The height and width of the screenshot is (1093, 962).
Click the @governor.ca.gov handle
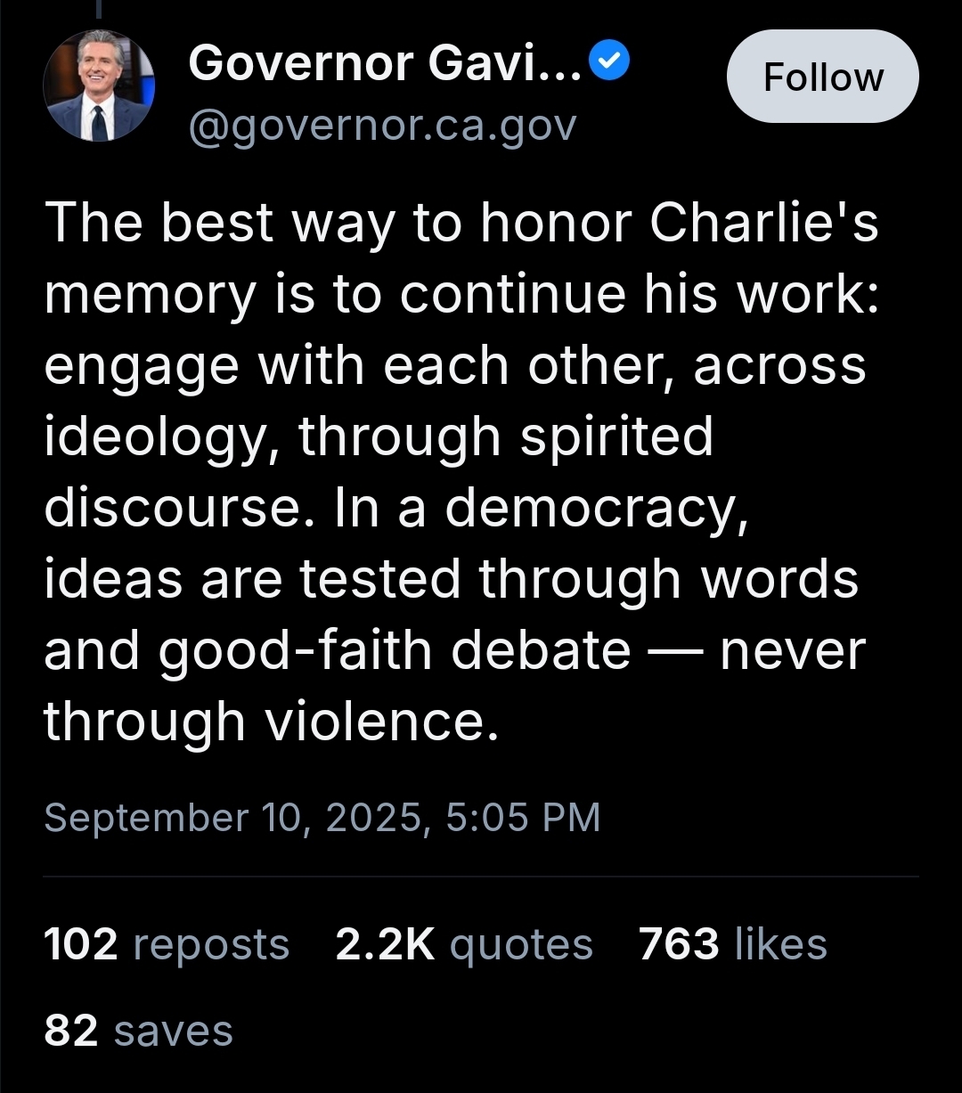(x=382, y=126)
